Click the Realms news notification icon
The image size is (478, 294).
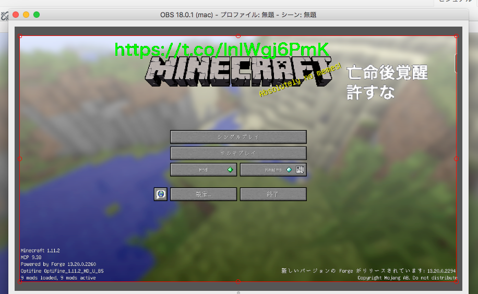300,170
